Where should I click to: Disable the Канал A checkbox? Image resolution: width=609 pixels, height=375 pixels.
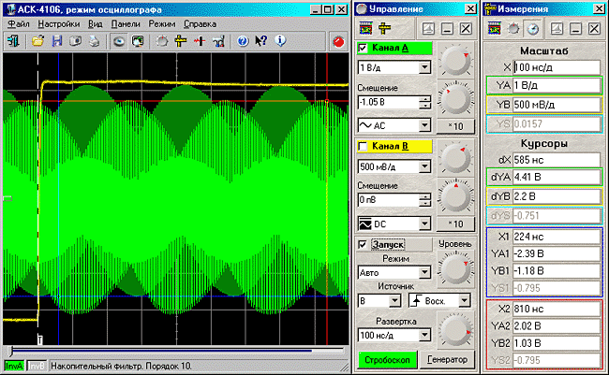364,49
